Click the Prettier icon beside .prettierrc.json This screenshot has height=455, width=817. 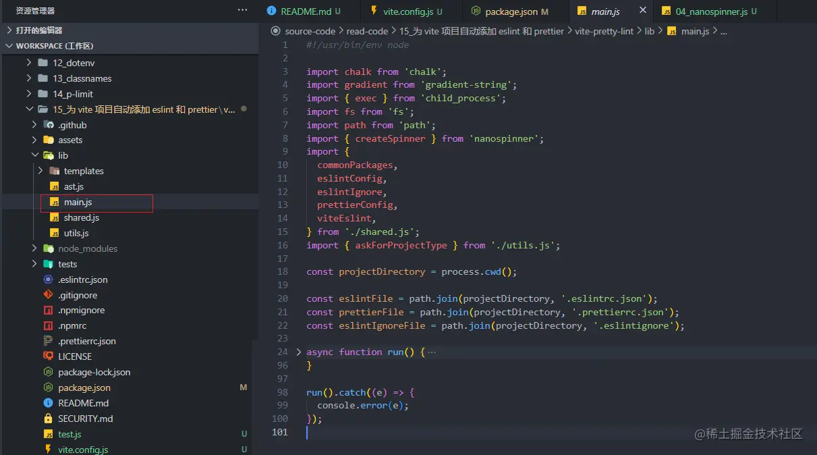[48, 341]
